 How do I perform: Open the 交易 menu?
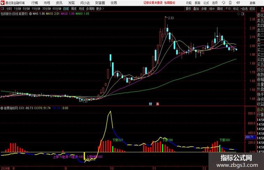(114, 3)
